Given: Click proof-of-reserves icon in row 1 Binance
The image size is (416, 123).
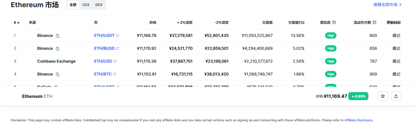Looking at the screenshot, I should coord(58,36).
